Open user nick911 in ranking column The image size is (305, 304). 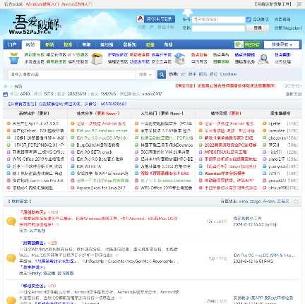(x=275, y=152)
